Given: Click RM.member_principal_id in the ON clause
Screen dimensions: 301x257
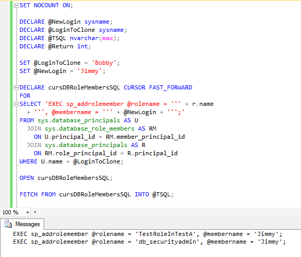Looking at the screenshot, I should coord(145,137).
